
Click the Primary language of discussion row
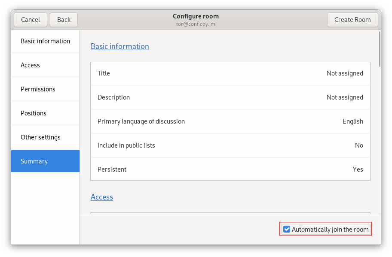coord(230,121)
